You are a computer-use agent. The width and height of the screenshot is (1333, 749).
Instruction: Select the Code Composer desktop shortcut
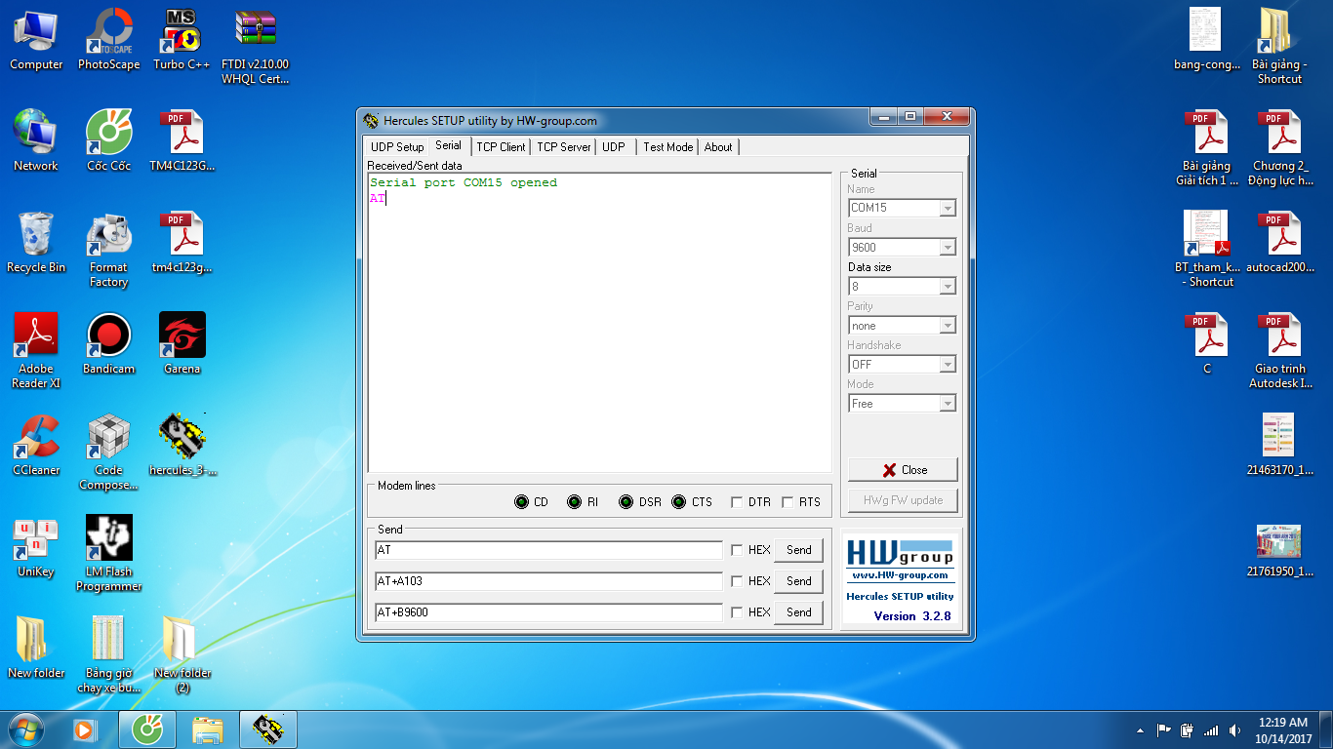tap(109, 453)
